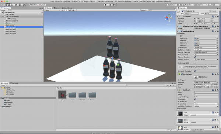Open Motion Vectors dropdown

tap(206, 59)
